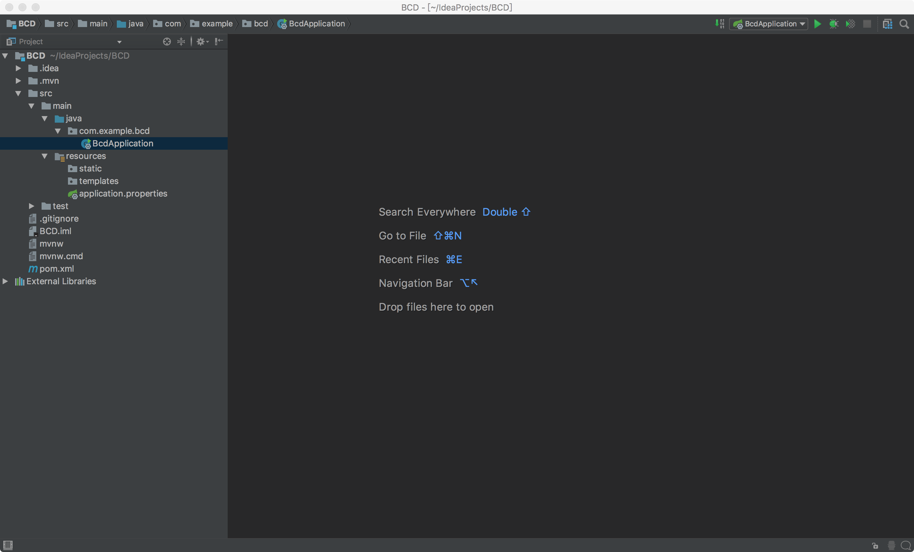Click the Debug bug icon
The width and height of the screenshot is (914, 552).
point(833,24)
